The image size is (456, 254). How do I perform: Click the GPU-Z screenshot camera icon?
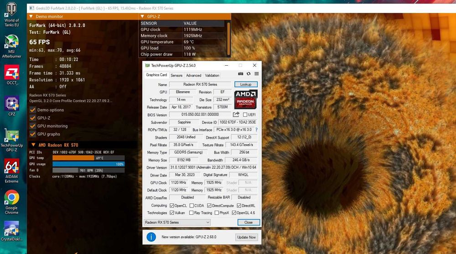click(x=240, y=74)
